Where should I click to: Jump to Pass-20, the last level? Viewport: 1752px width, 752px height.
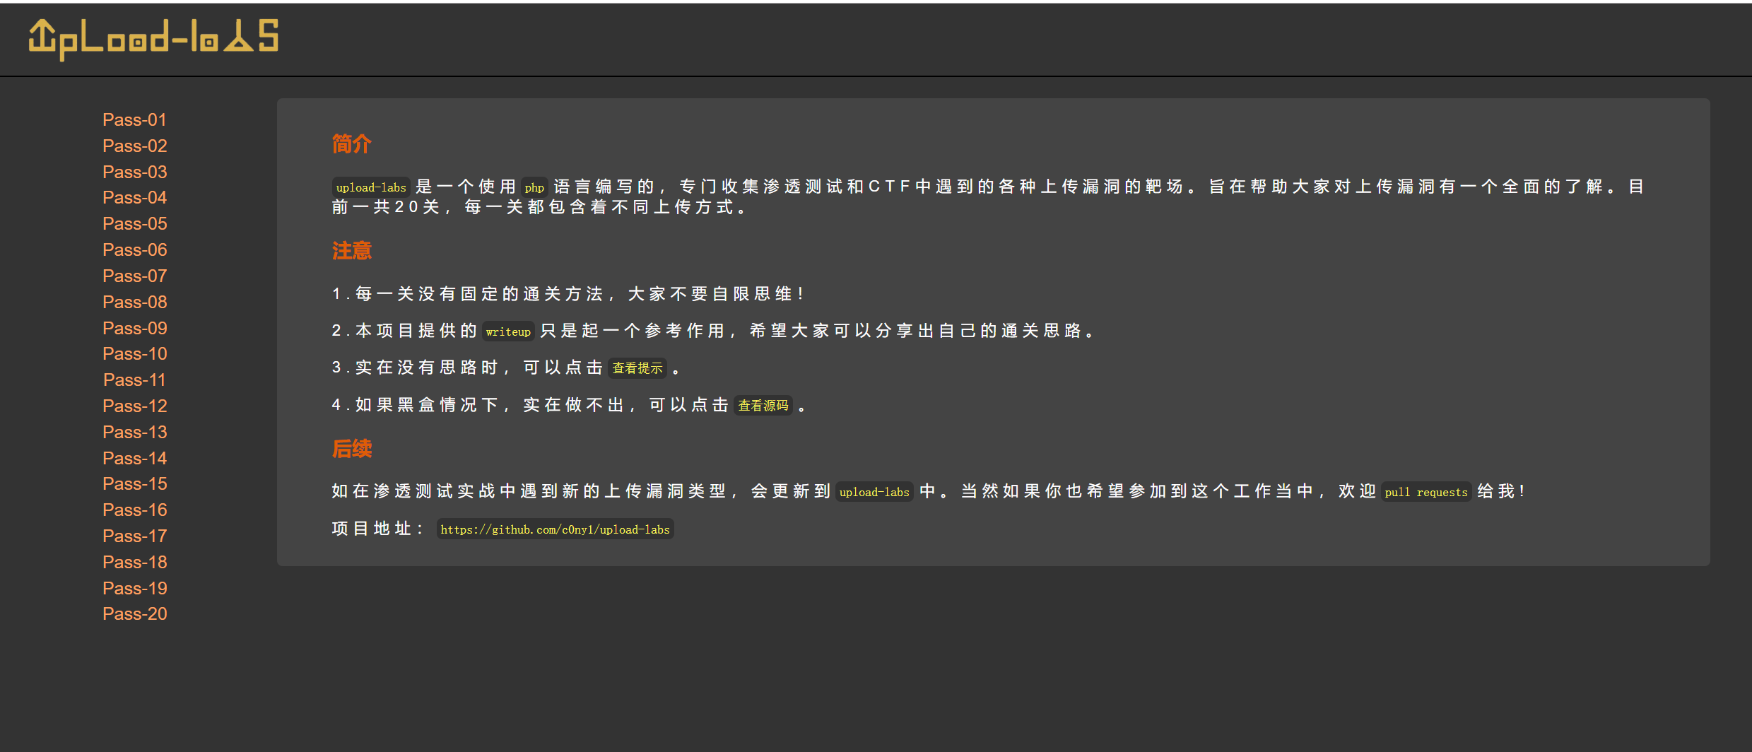[x=134, y=614]
